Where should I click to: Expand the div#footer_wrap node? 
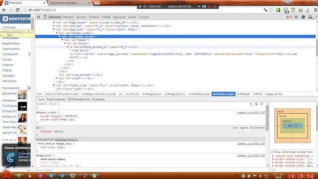point(54,85)
